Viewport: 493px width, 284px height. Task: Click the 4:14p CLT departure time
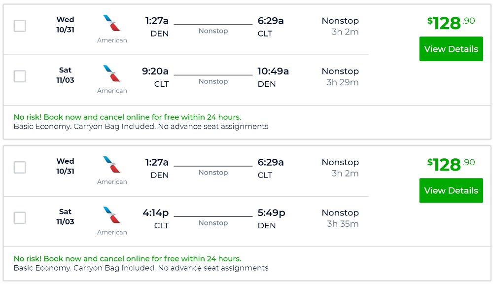pyautogui.click(x=155, y=213)
